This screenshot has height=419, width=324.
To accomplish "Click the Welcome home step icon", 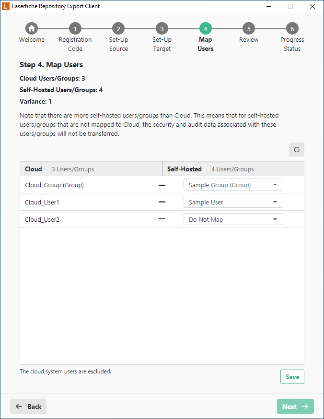I will (x=32, y=28).
